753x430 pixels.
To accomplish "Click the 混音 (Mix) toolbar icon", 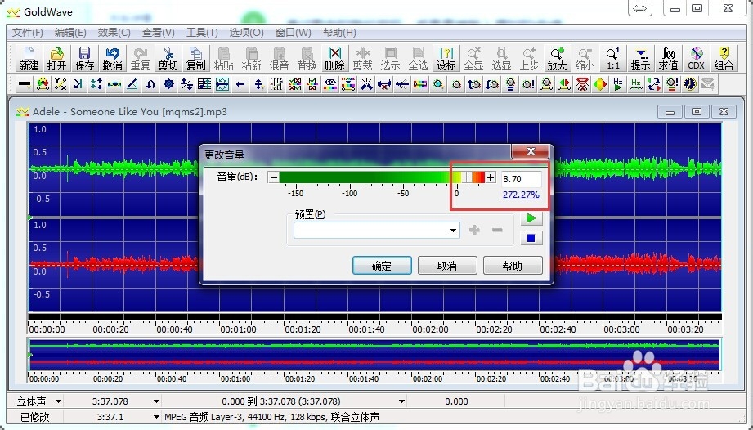I will pyautogui.click(x=280, y=59).
